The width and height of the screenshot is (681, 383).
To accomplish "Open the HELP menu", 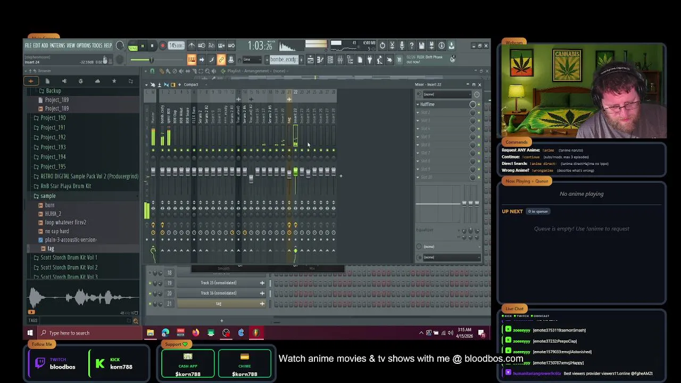I will (108, 46).
